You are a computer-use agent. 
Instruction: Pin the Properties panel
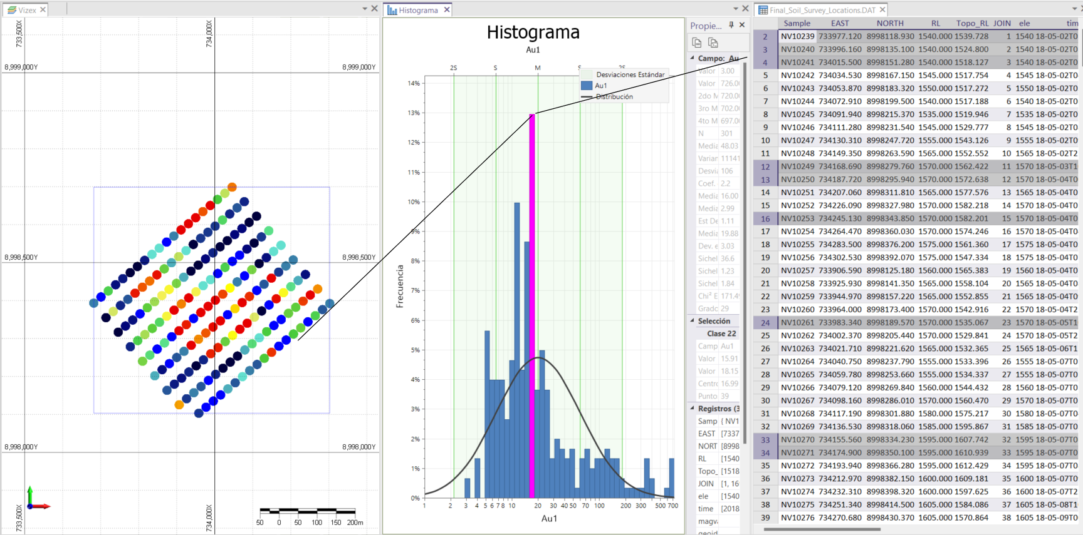pyautogui.click(x=731, y=25)
